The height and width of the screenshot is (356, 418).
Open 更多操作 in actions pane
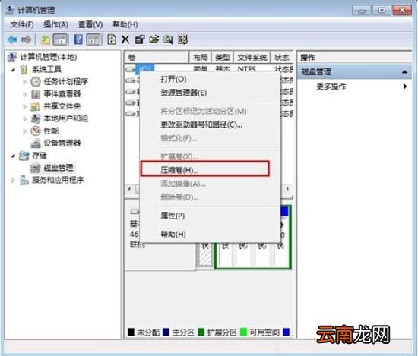355,87
